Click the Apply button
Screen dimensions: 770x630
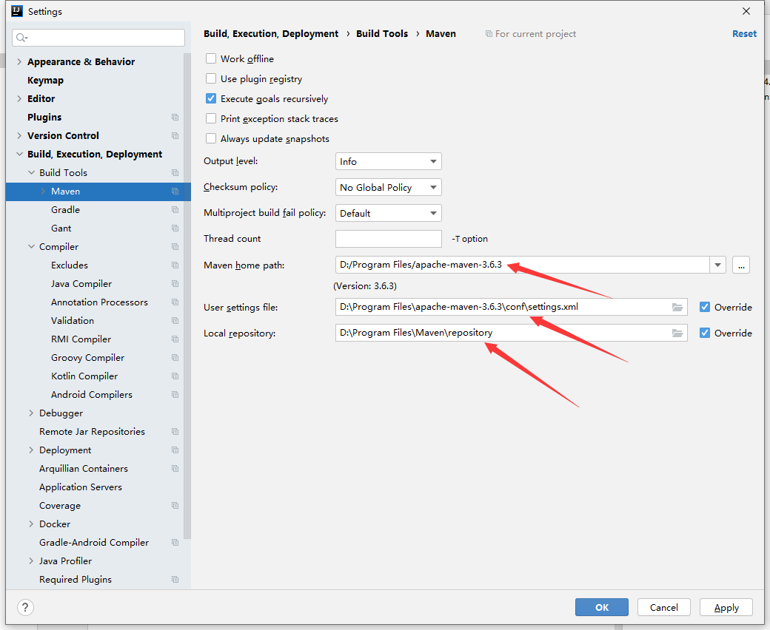click(x=726, y=608)
